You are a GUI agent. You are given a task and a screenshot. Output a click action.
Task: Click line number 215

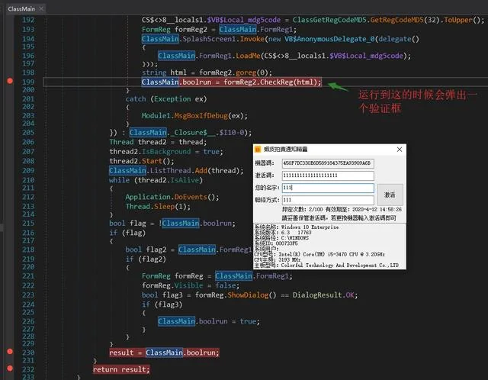point(28,223)
